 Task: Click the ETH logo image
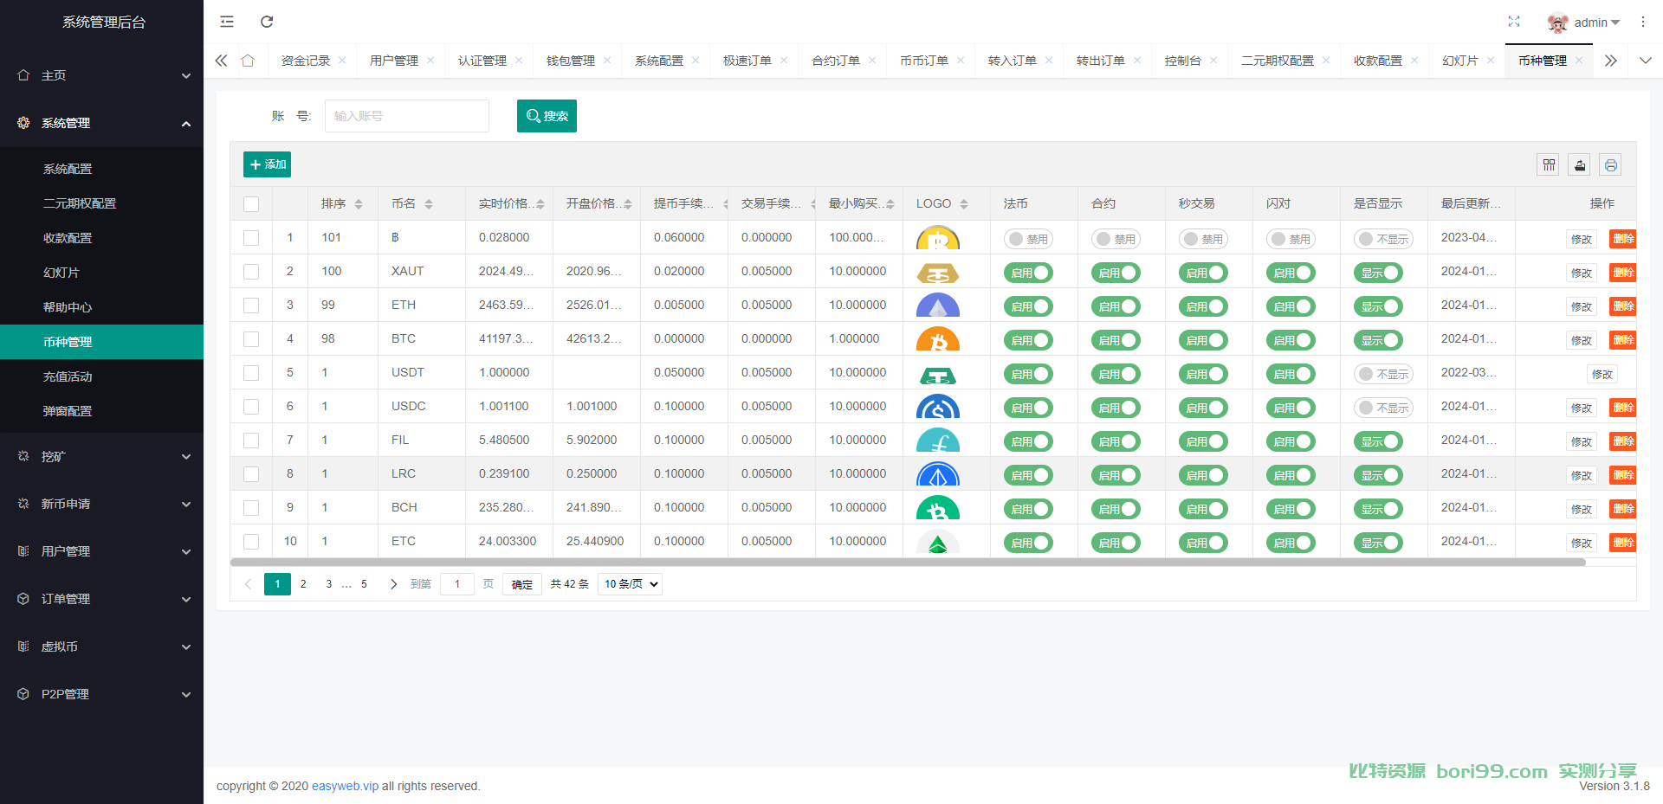[937, 306]
